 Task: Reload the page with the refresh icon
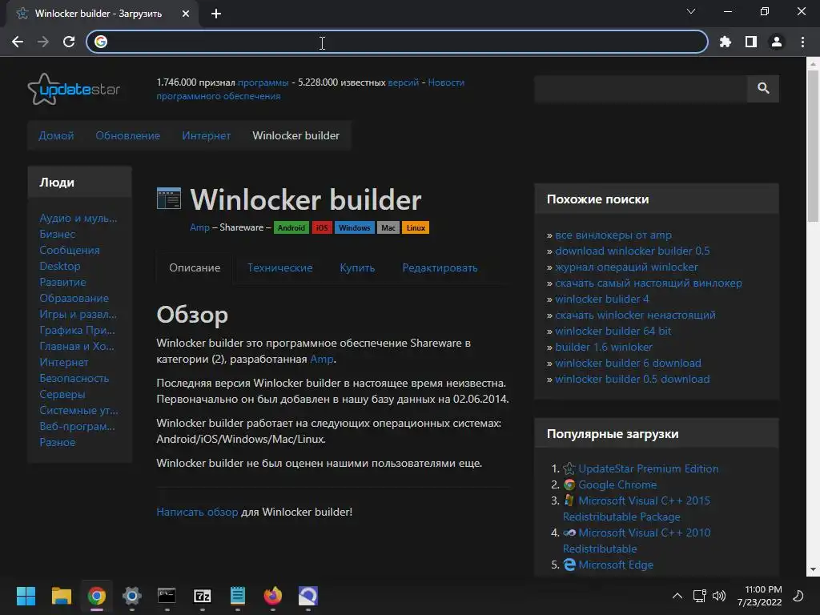coord(69,42)
